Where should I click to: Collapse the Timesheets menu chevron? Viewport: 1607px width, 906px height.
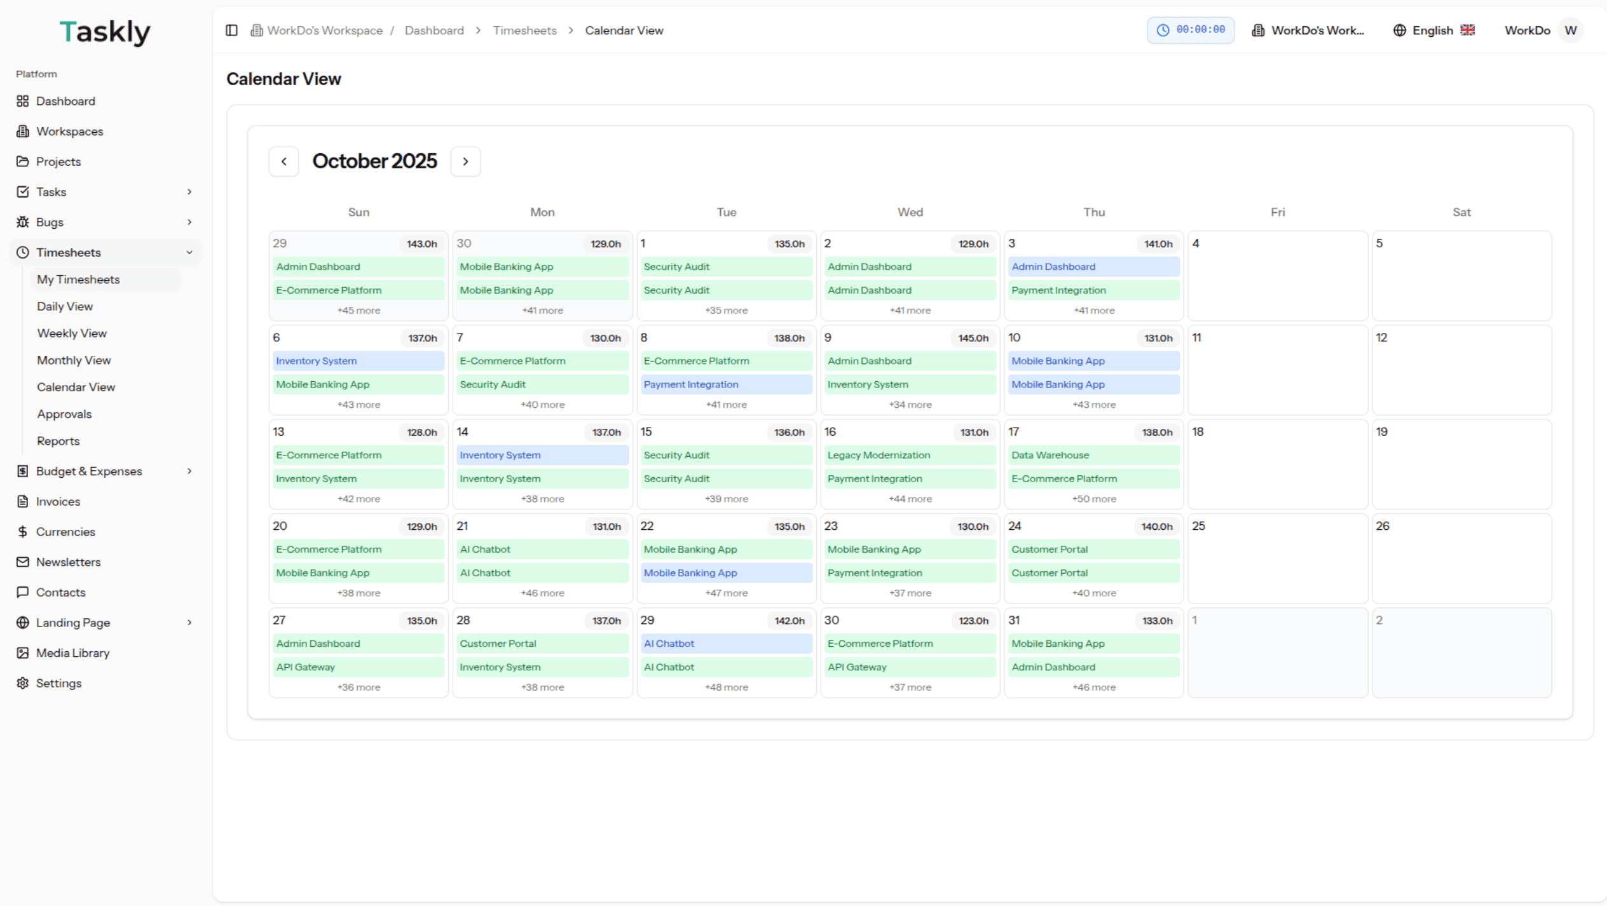pos(189,252)
